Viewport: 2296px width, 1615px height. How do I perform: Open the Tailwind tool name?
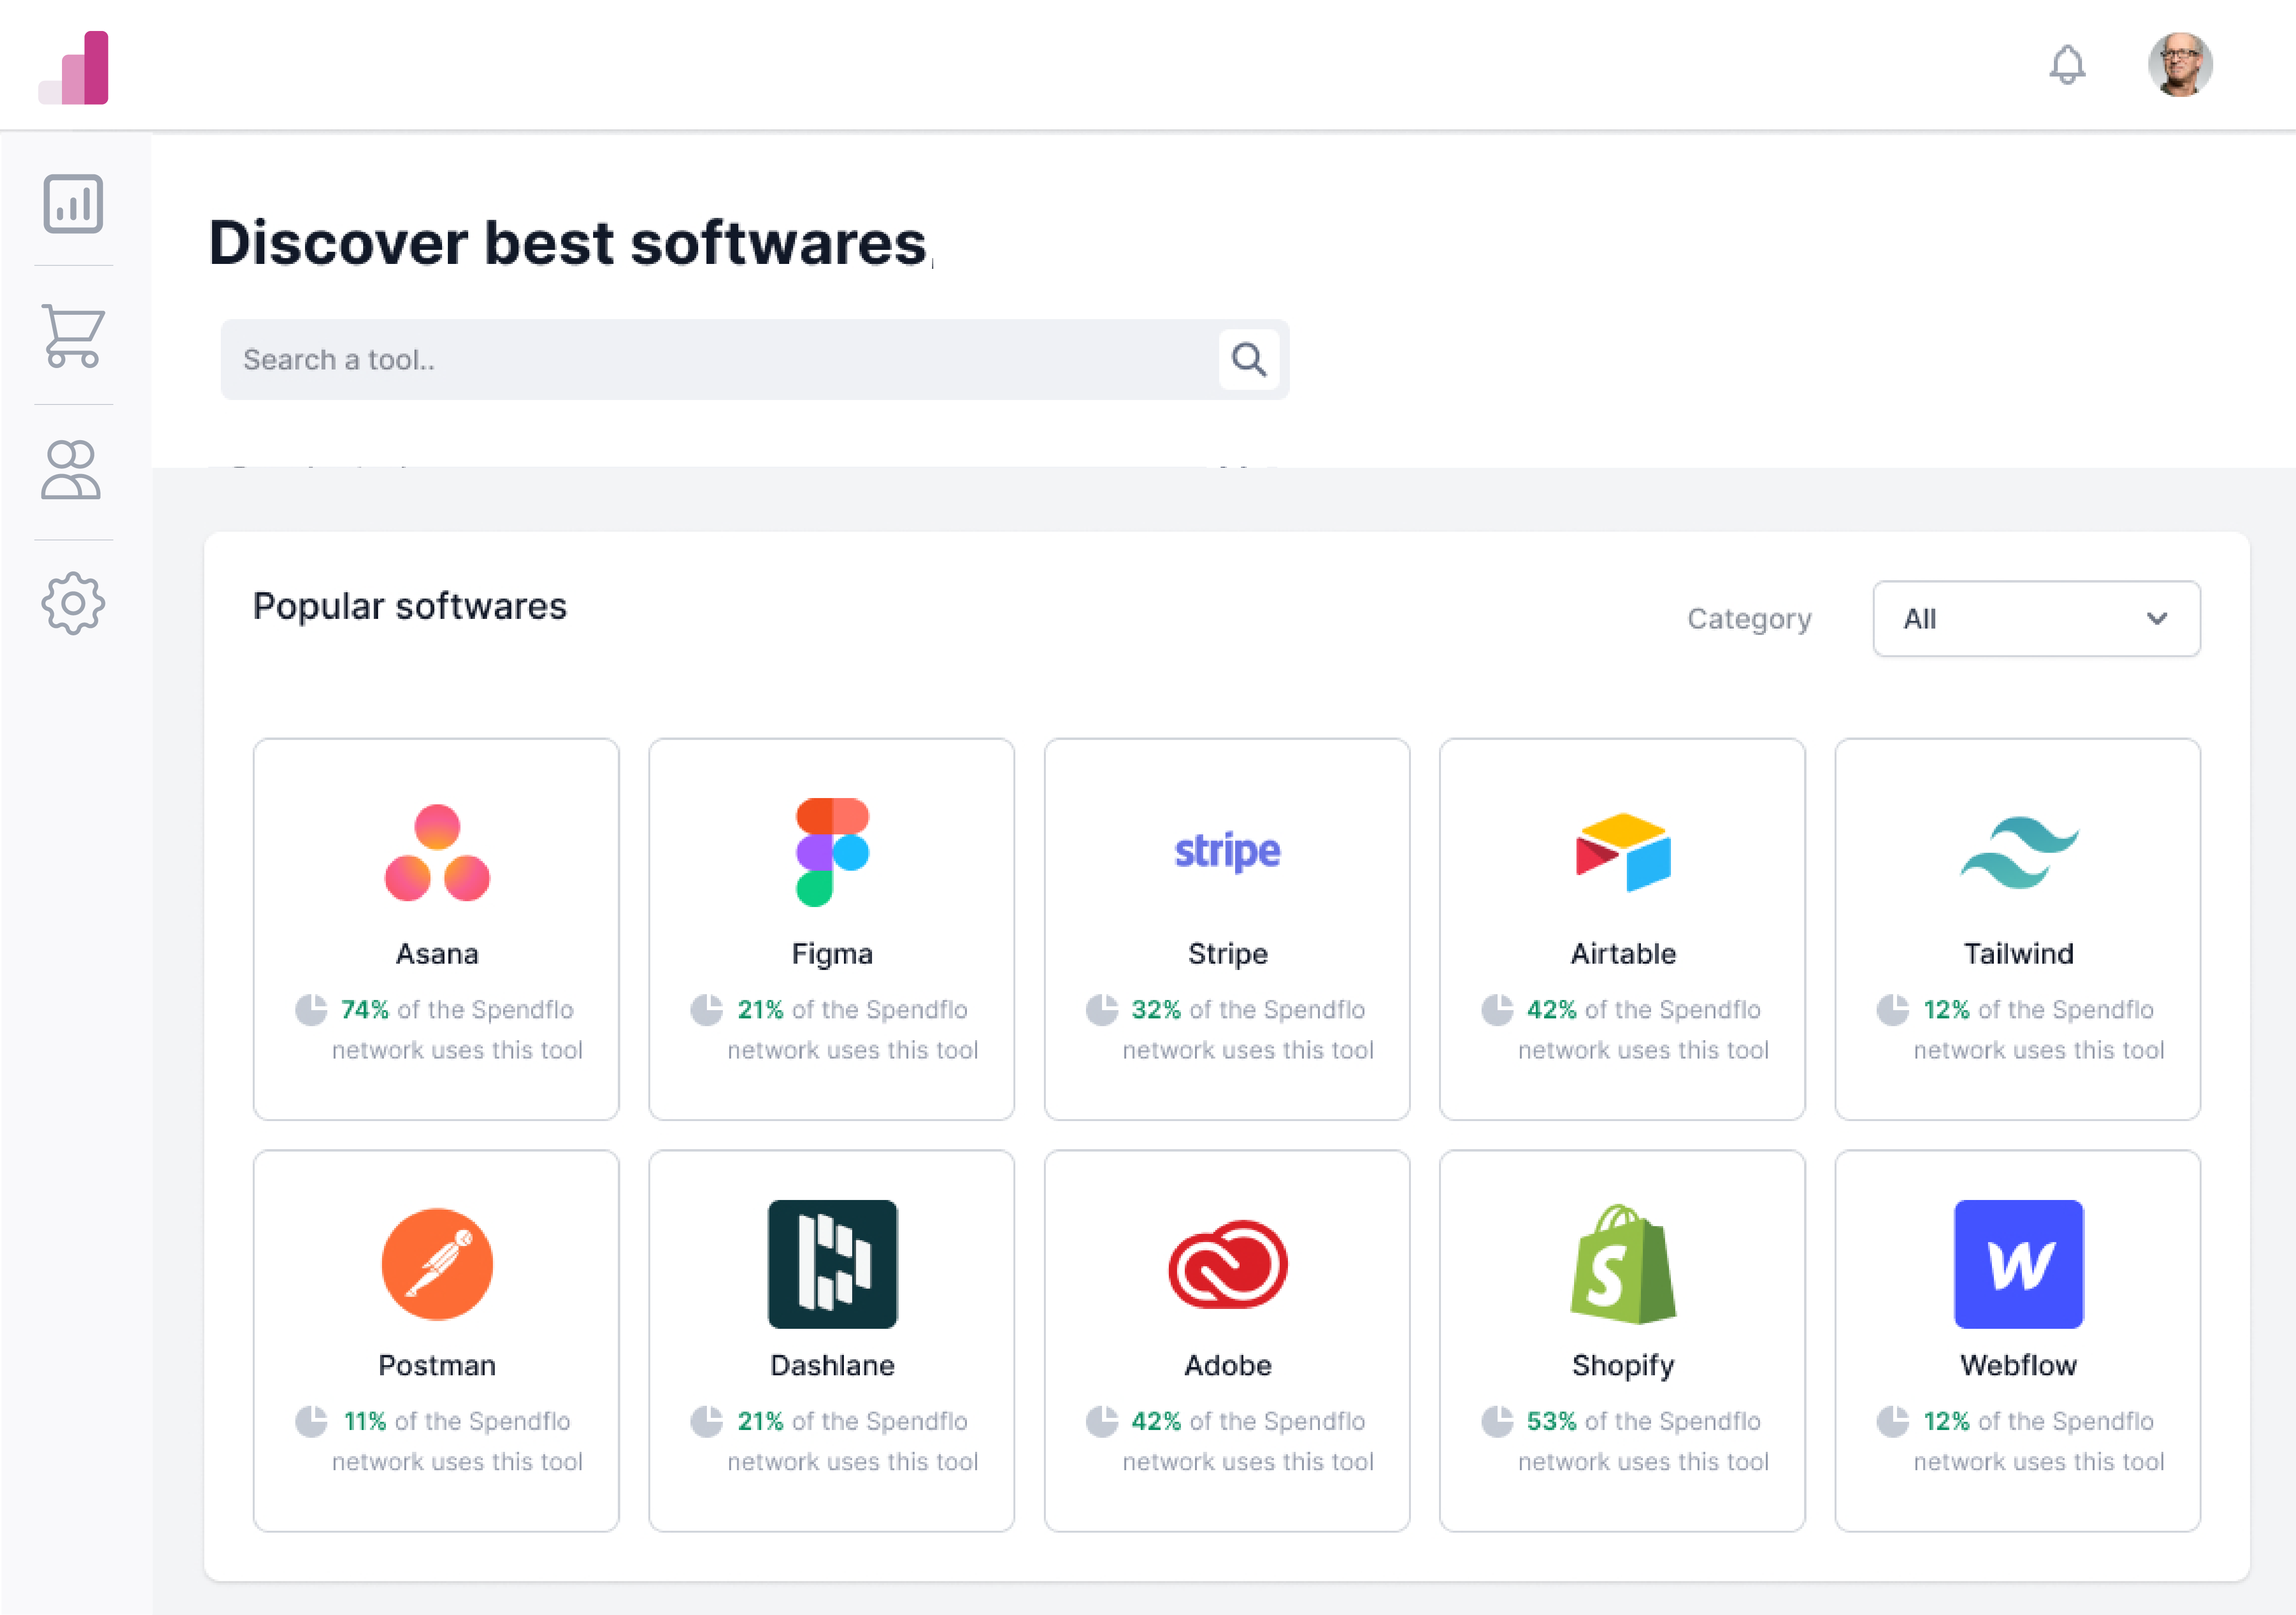click(2018, 954)
